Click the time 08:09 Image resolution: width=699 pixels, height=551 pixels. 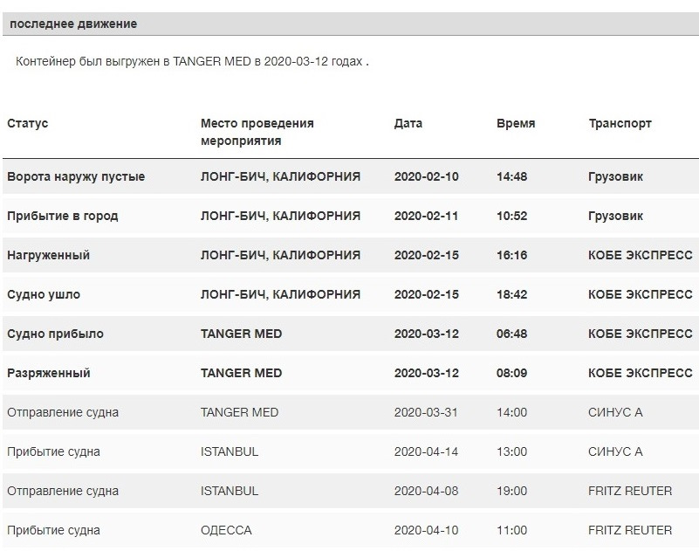511,373
